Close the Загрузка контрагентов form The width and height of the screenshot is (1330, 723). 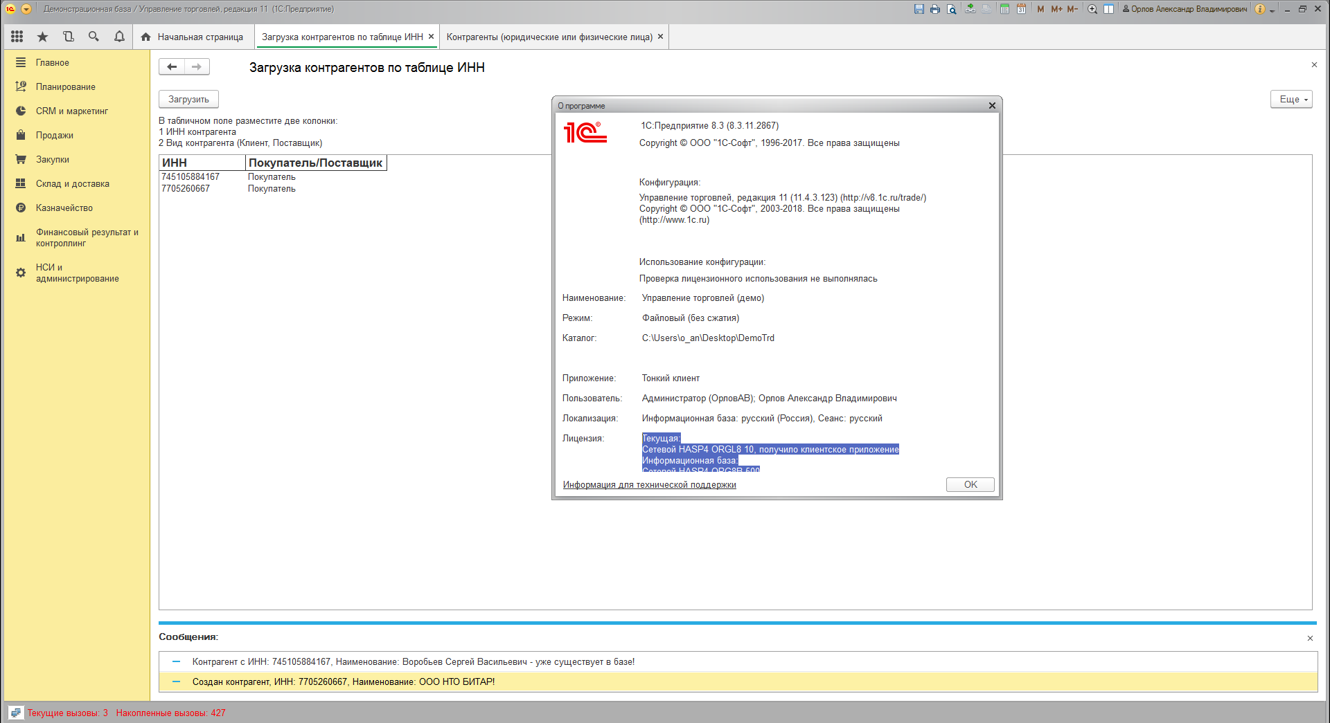coord(1314,64)
